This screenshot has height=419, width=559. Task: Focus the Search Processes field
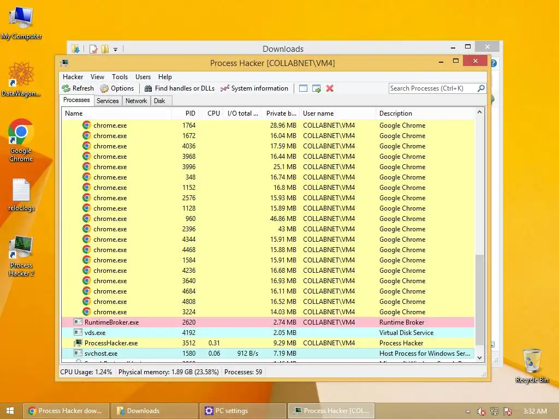(x=433, y=88)
